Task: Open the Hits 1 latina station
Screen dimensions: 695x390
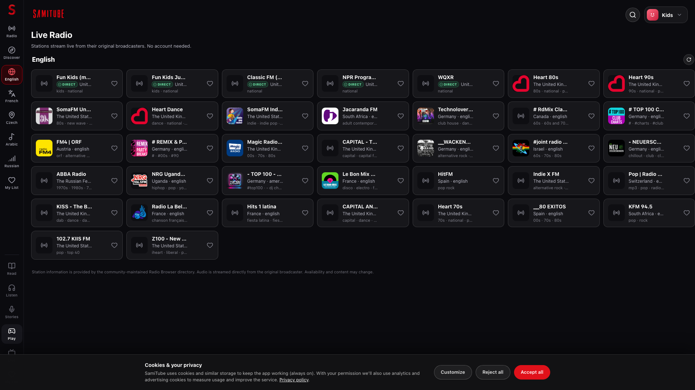Action: tap(268, 213)
